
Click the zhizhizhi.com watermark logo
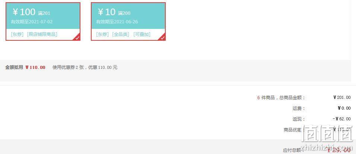[x=328, y=136]
